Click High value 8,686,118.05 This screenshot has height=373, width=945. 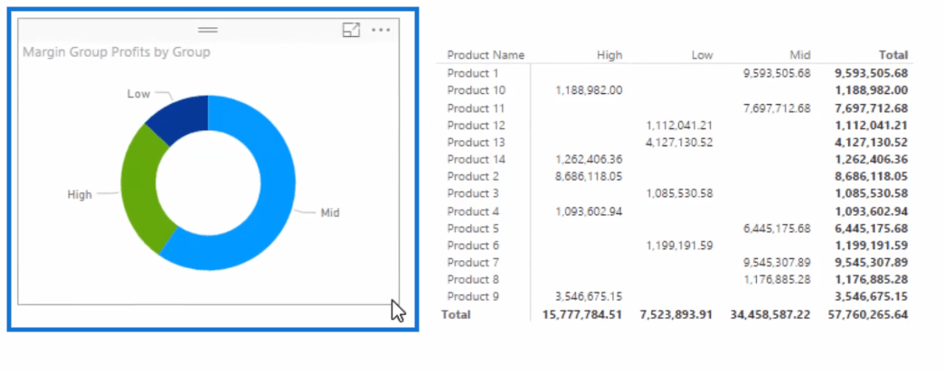coord(589,176)
